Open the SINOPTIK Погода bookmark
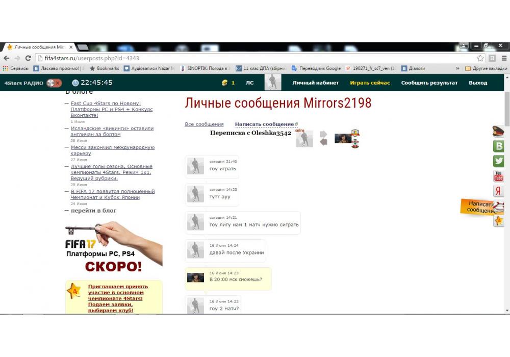510x357 pixels. coord(205,68)
